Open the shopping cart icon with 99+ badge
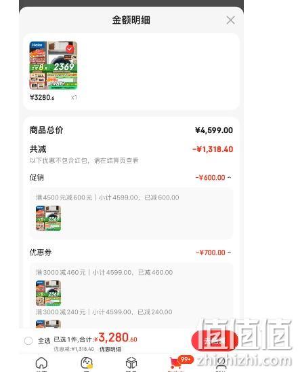This screenshot has width=298, height=372. (175, 363)
